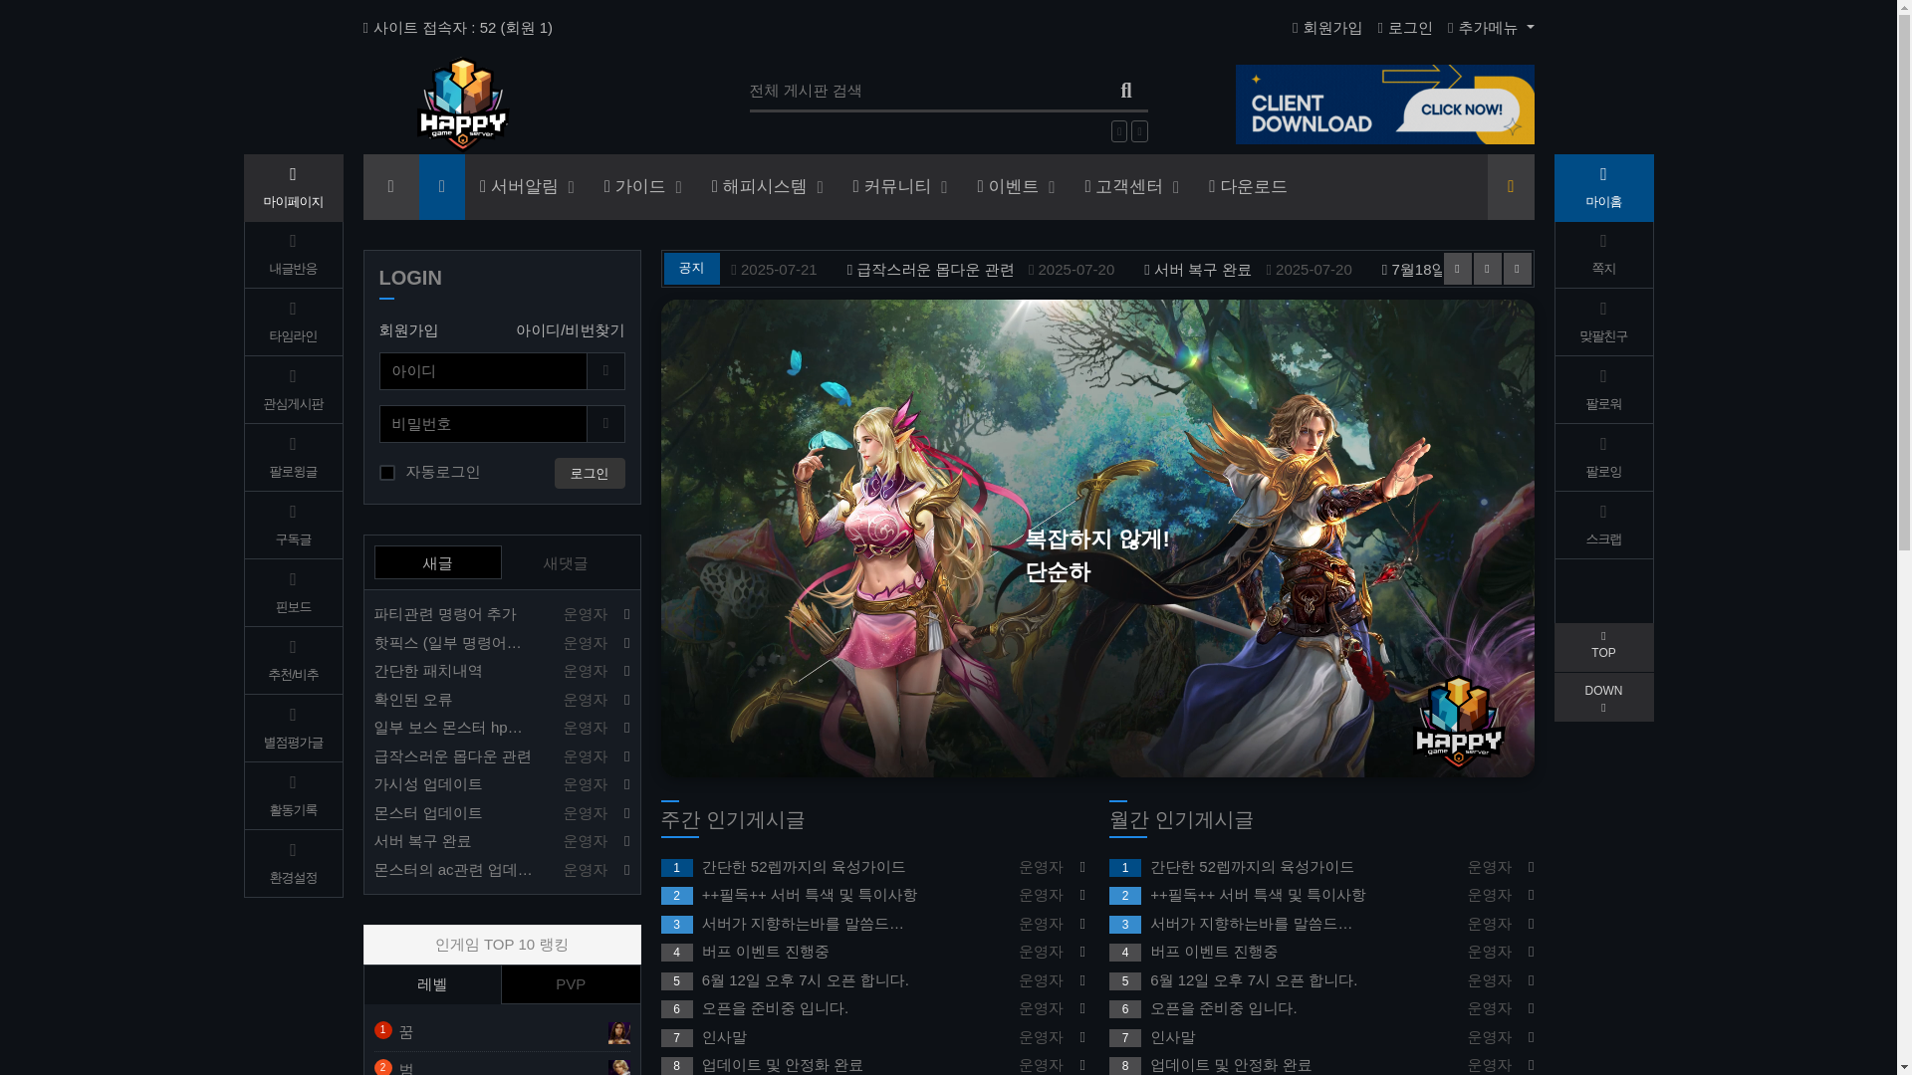Open 팔로윙글 in the left sidebar

coord(293,458)
